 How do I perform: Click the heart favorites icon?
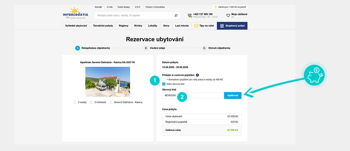pyautogui.click(x=228, y=15)
